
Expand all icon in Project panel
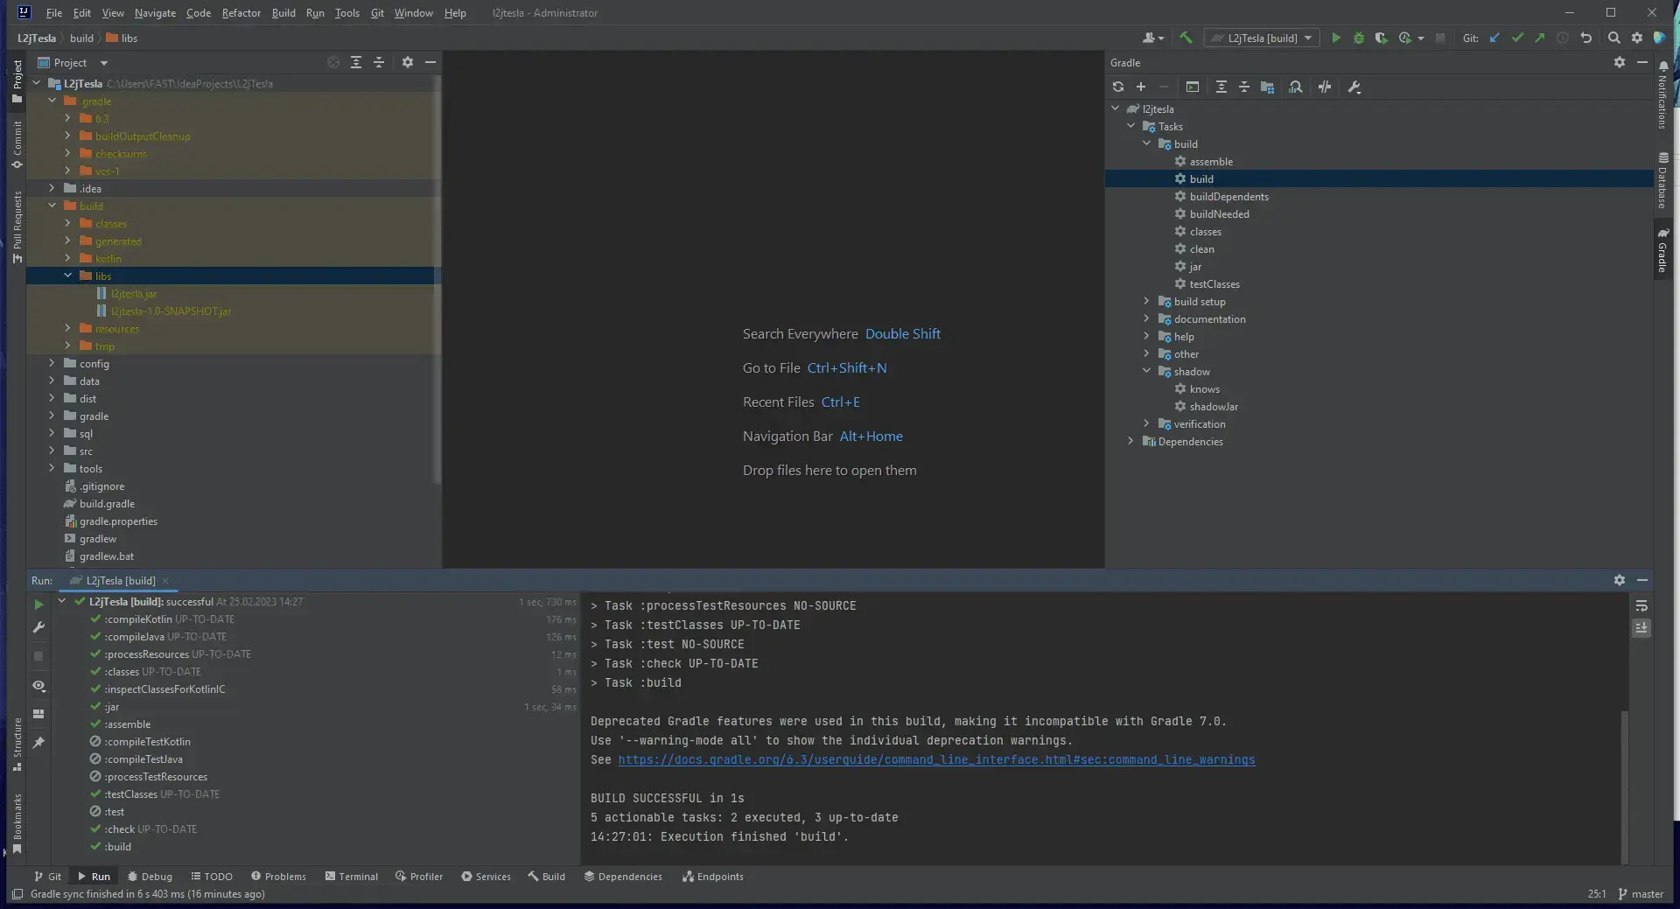(x=356, y=62)
